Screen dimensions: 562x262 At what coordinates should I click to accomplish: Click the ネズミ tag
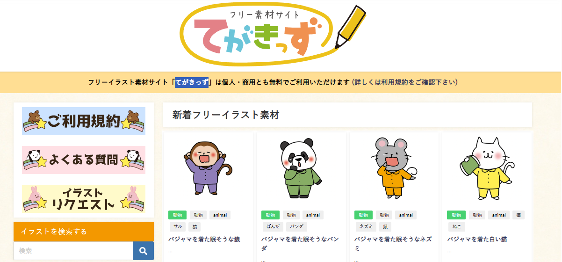(365, 227)
